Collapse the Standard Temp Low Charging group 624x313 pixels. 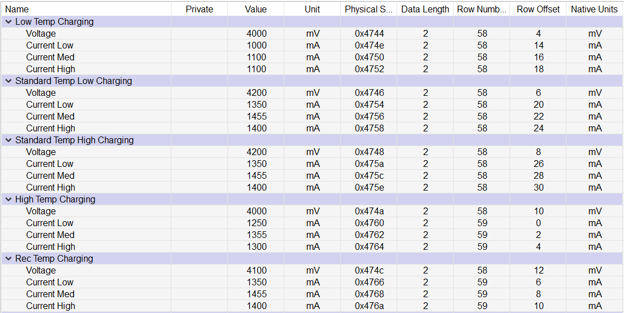[x=8, y=81]
